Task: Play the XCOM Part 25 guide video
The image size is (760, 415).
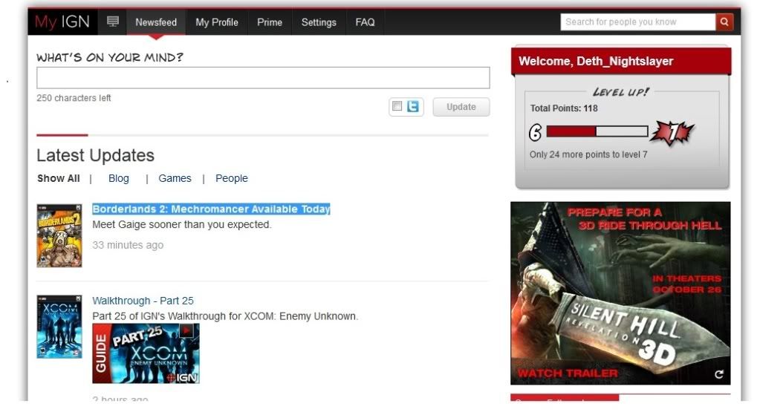Action: pos(146,353)
